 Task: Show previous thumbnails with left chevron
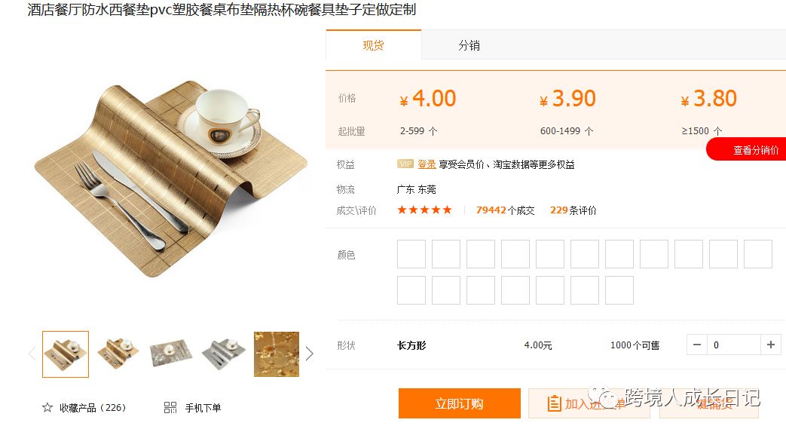32,354
